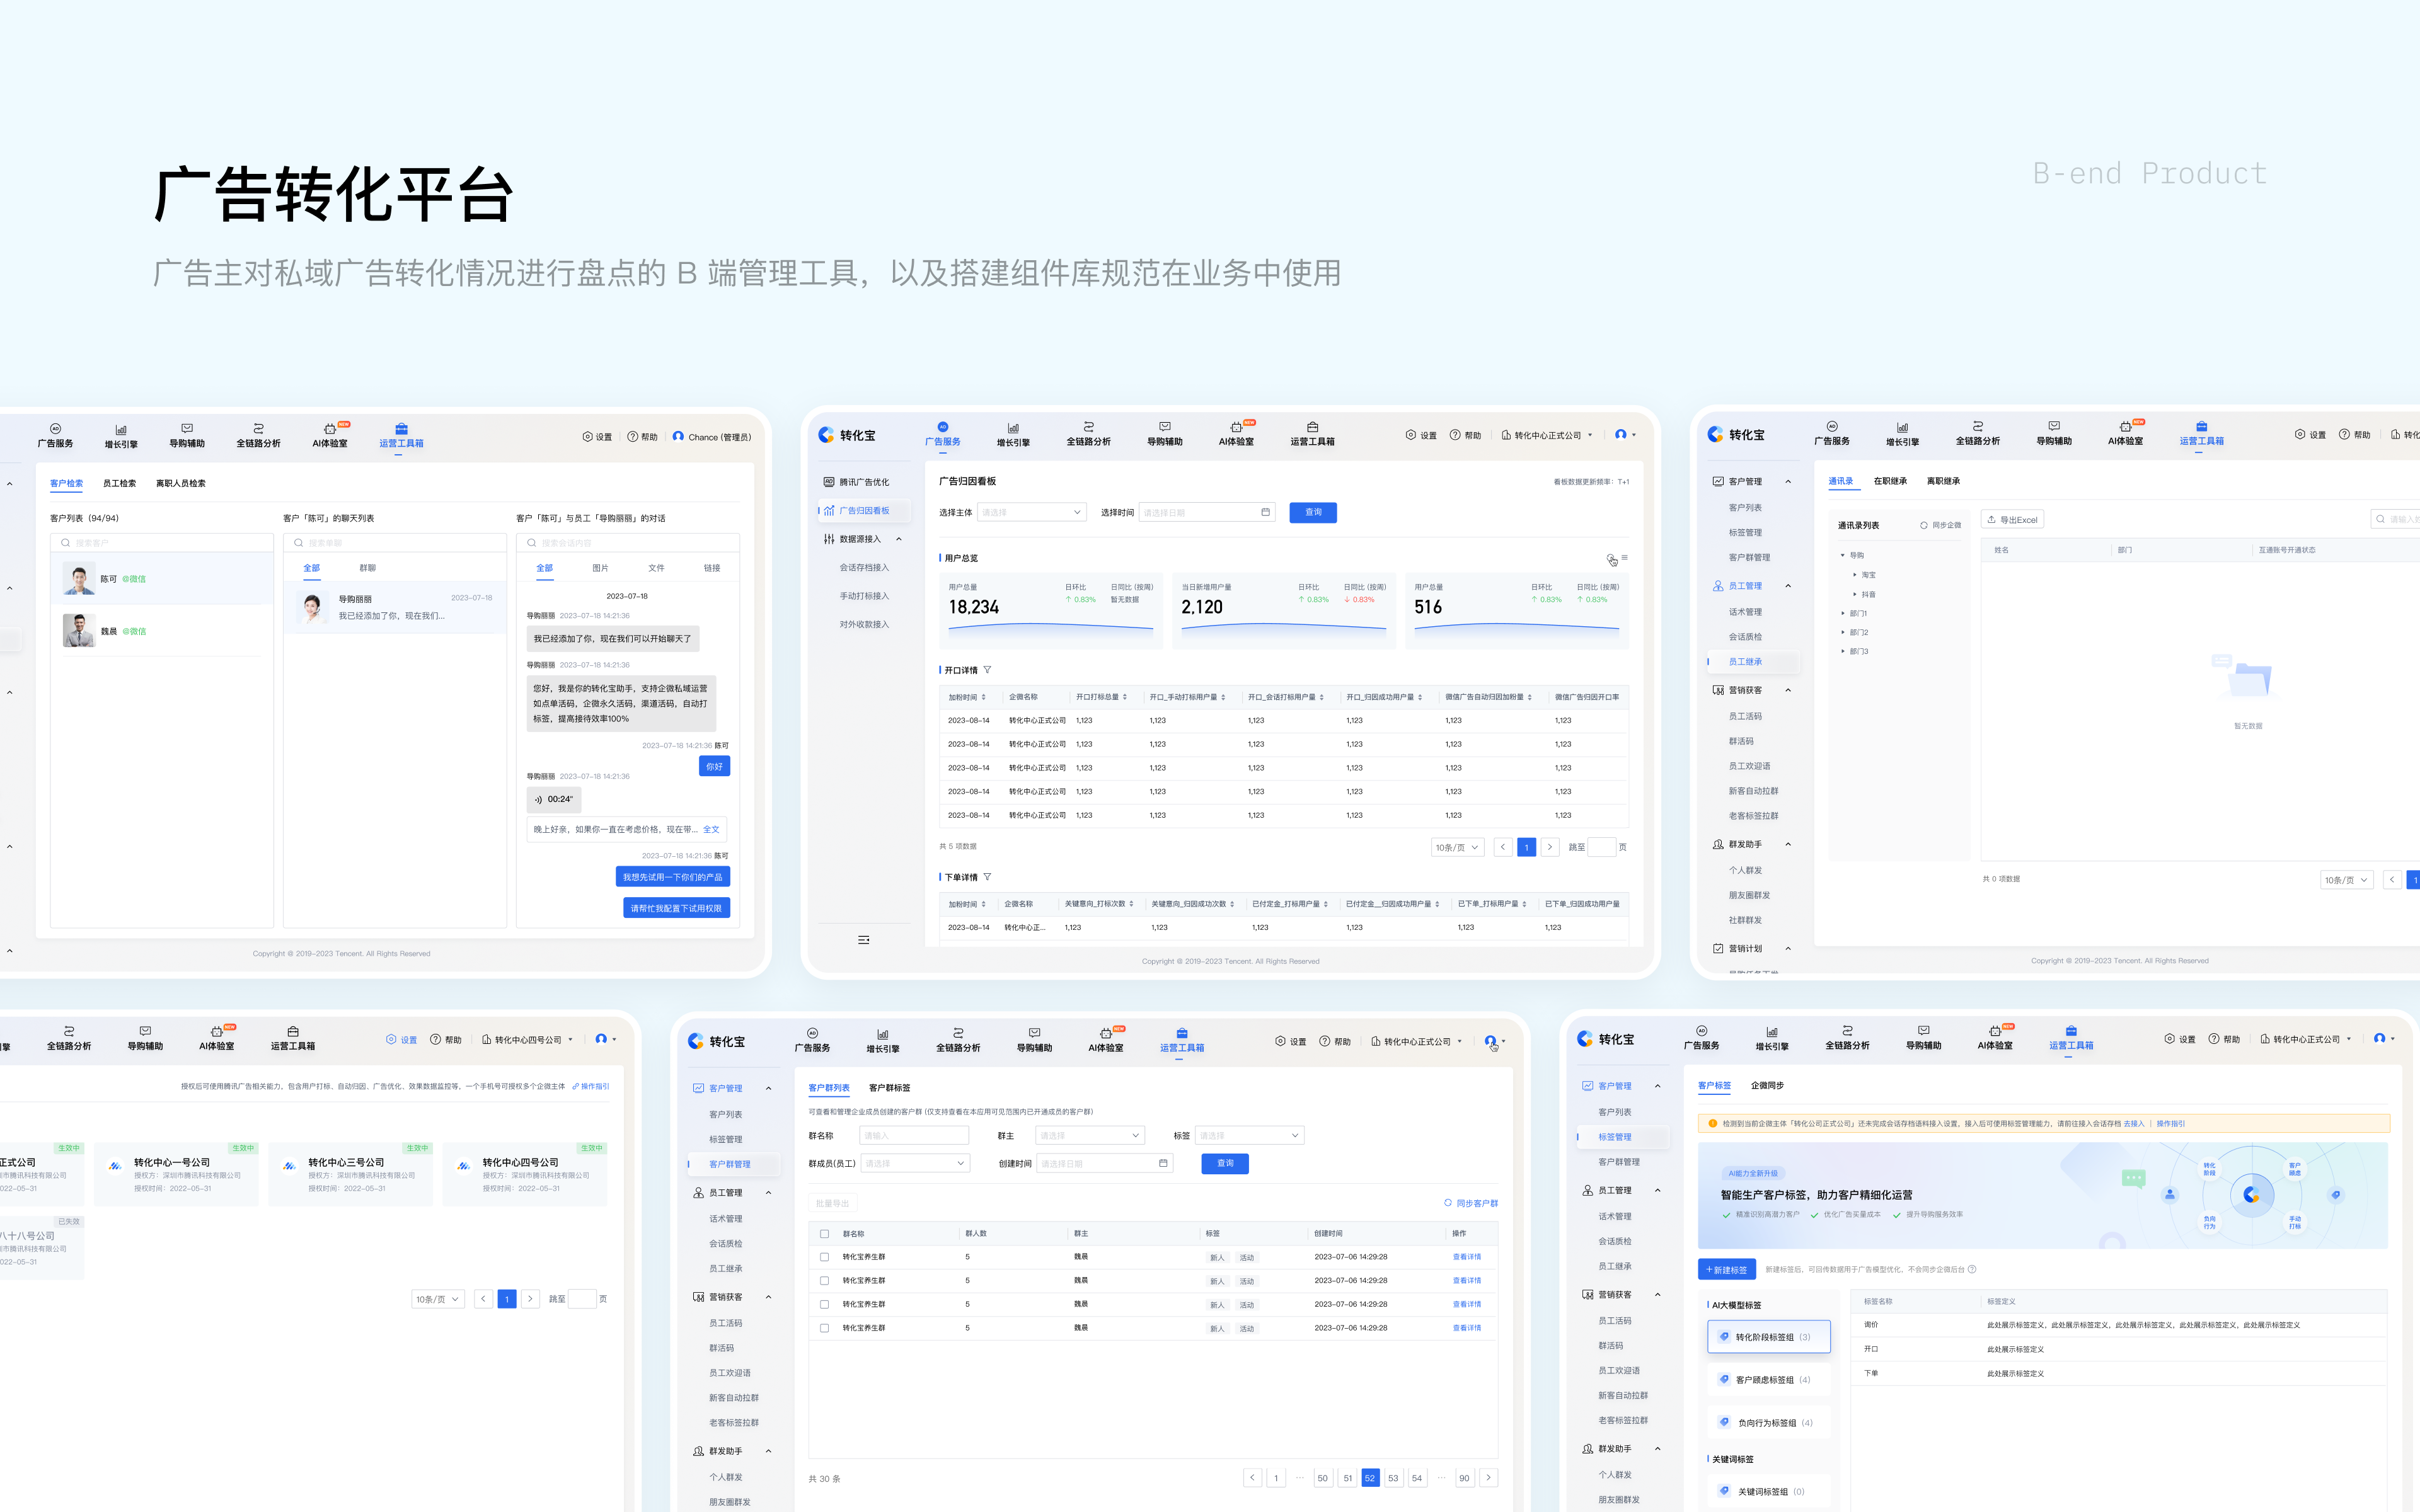Open 标签 filter dropdown in 客户群列表 window
This screenshot has width=2420, height=1512.
(1249, 1135)
